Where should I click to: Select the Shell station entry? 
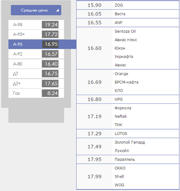[119, 177]
